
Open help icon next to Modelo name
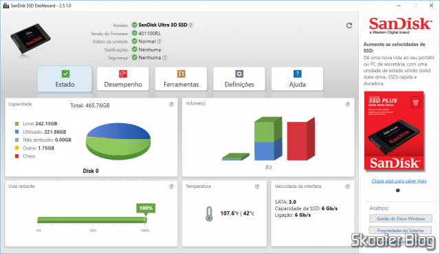[x=191, y=25]
